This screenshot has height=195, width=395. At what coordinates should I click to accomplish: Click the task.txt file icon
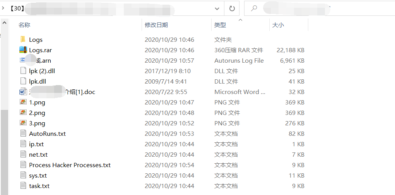[23, 186]
